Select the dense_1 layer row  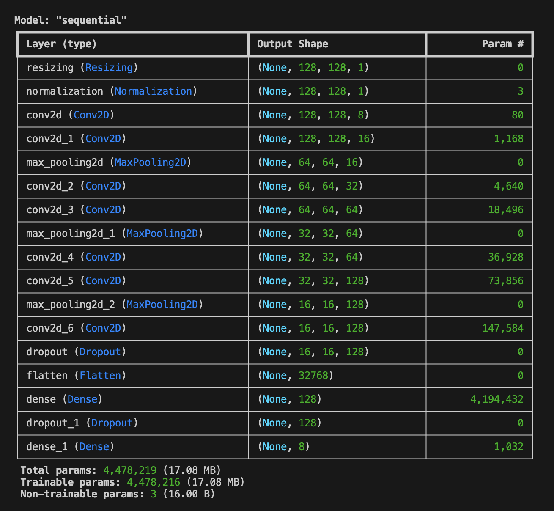(70, 446)
